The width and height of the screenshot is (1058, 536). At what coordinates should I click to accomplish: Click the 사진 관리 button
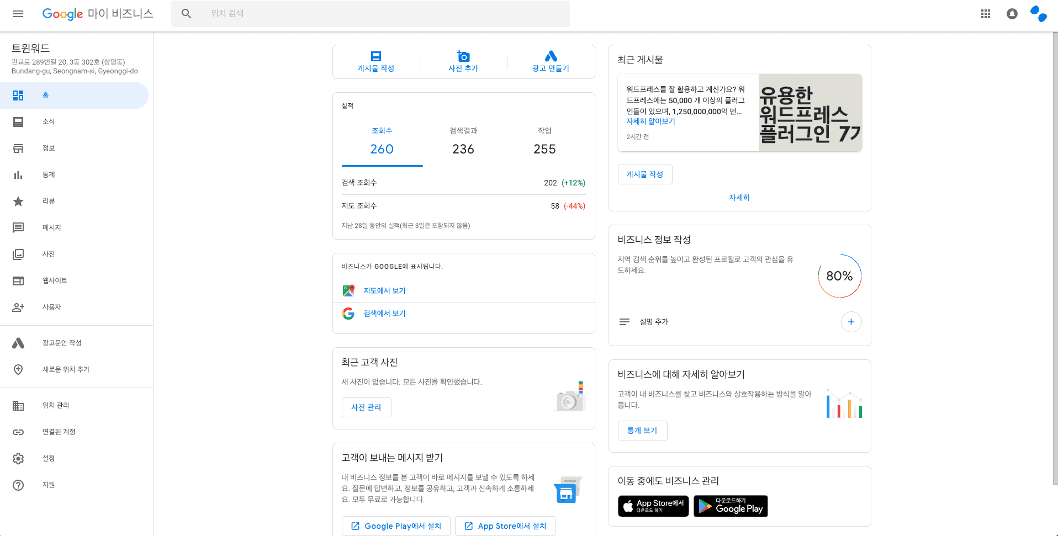point(366,407)
